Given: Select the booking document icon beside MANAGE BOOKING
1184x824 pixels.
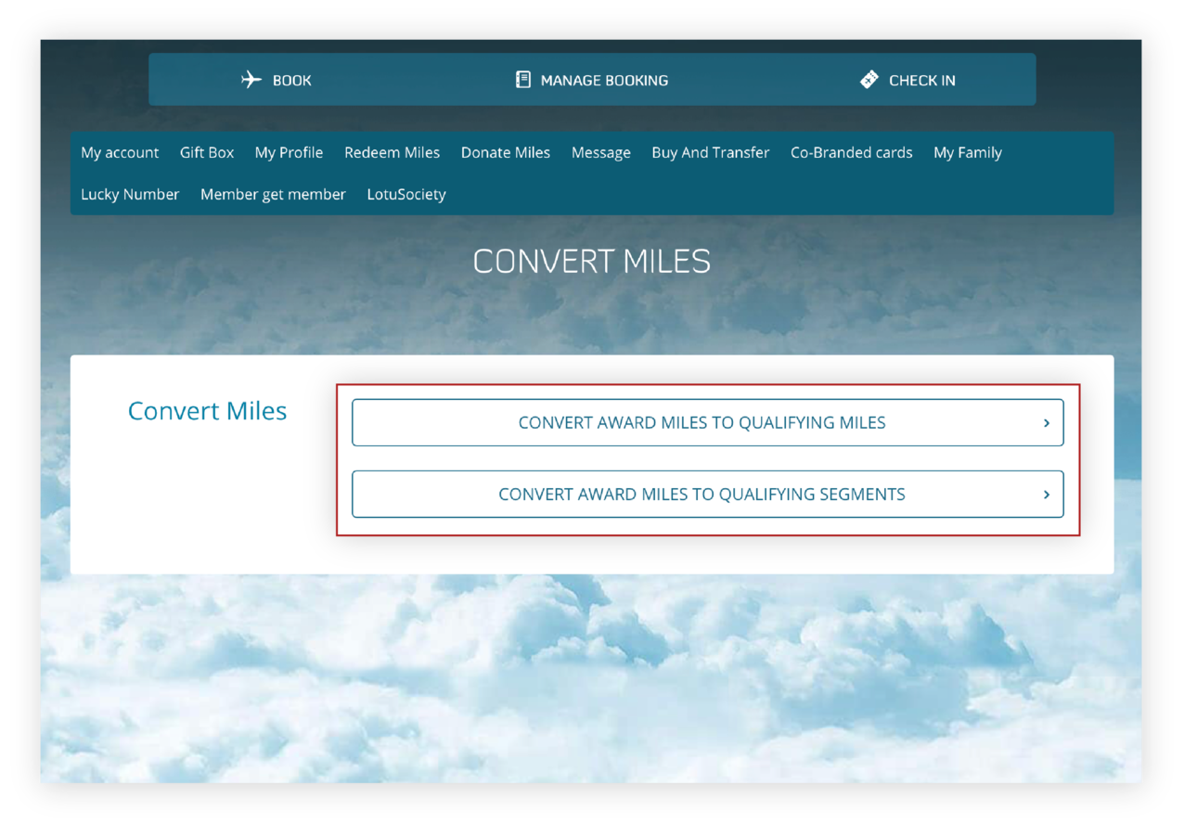Looking at the screenshot, I should pyautogui.click(x=523, y=80).
